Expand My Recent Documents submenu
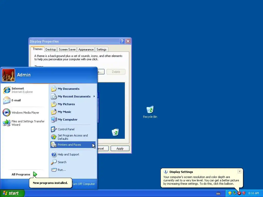The image size is (263, 197). (x=73, y=96)
